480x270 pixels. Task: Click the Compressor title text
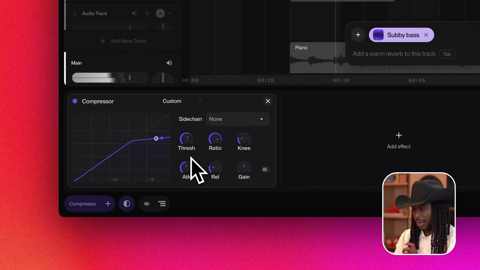98,101
